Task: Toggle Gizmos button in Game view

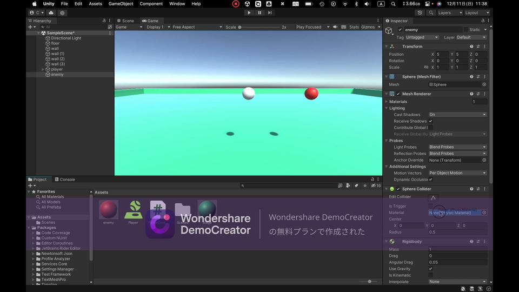Action: click(x=368, y=27)
